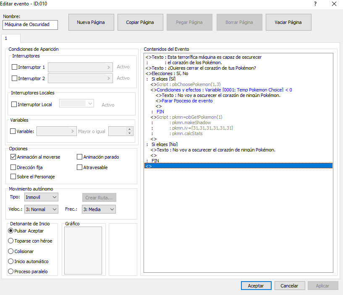343x295 pixels.
Task: Expand the Veloc. speed dropdown
Action: pos(41,209)
